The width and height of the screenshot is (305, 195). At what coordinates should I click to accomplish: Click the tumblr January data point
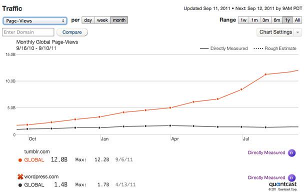point(99,117)
